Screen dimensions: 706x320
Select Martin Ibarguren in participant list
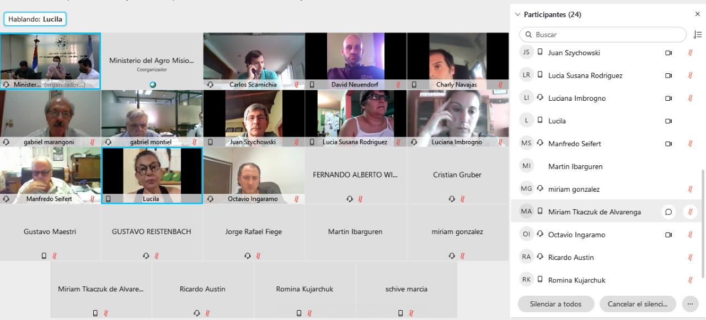607,166
